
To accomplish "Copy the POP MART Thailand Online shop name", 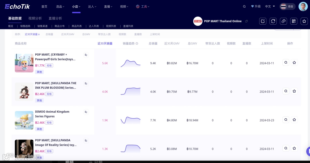I will click(x=246, y=21).
